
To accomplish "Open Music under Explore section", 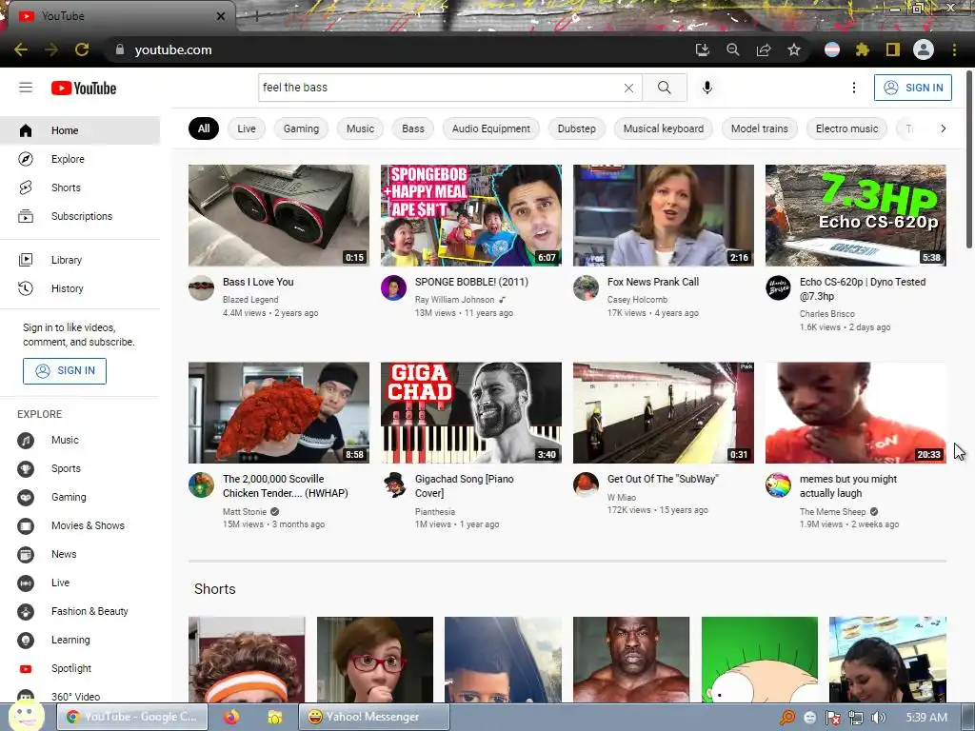I will click(x=80, y=440).
